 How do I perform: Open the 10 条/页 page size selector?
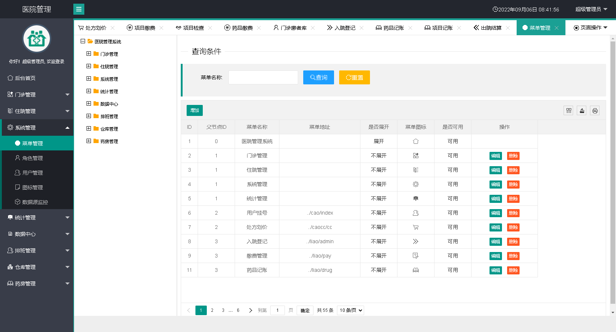(x=351, y=310)
